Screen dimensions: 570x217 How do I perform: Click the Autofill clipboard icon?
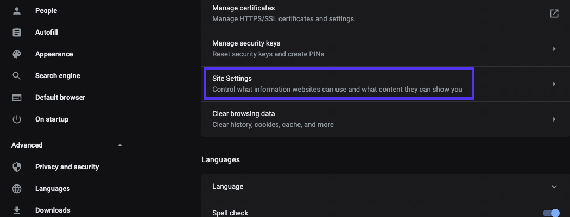point(17,33)
